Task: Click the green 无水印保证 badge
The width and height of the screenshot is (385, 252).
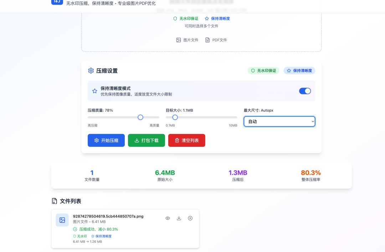Action: [x=263, y=71]
